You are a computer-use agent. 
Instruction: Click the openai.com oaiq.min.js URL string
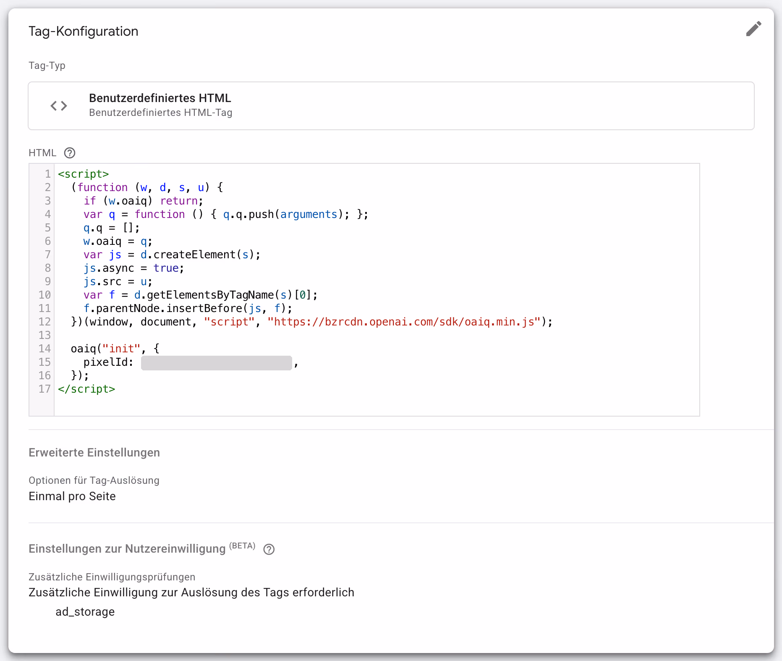coord(404,322)
